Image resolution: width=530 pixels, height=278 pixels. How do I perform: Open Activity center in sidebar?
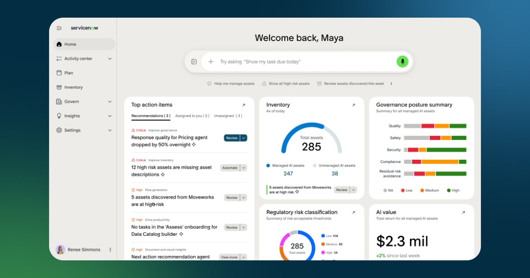pyautogui.click(x=84, y=59)
